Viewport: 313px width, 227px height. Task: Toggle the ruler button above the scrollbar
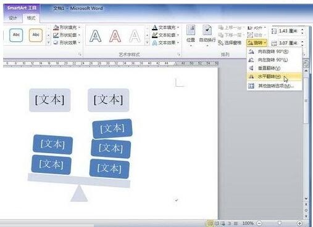point(306,64)
